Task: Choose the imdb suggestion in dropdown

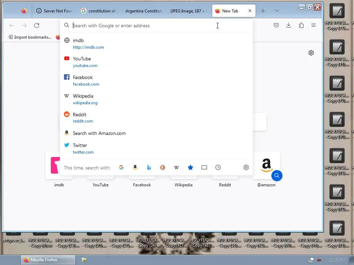Action: pyautogui.click(x=156, y=44)
